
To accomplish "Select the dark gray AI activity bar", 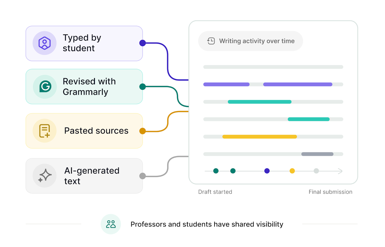I will (x=317, y=154).
